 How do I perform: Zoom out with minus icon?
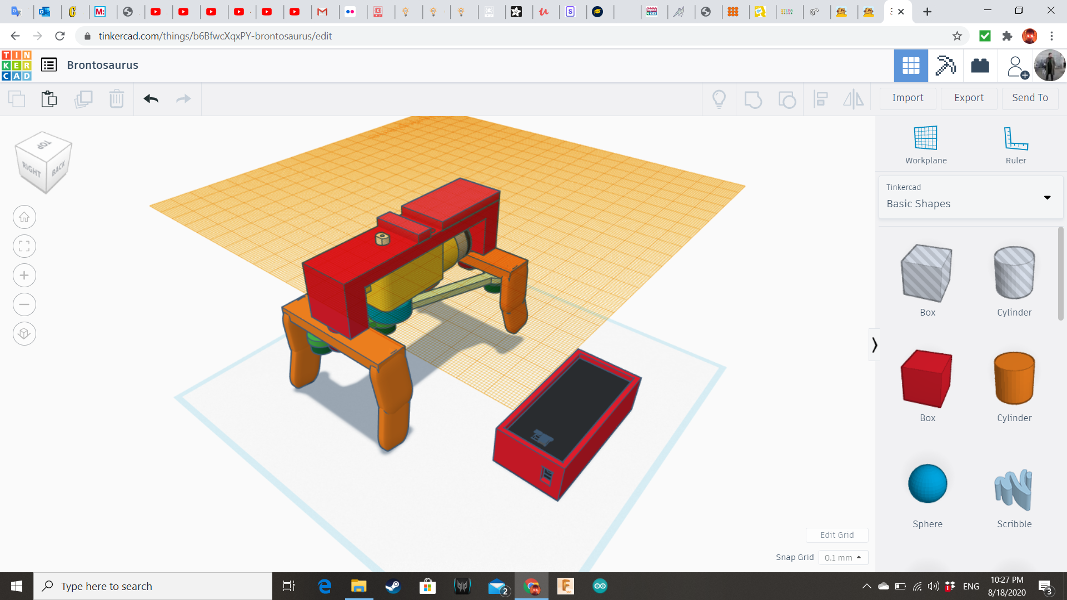tap(24, 304)
